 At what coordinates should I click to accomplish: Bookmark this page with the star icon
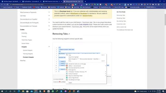[69, 5]
